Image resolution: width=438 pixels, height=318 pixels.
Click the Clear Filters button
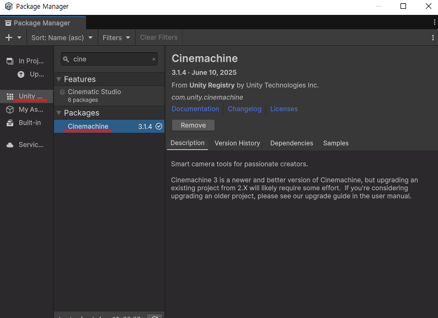(x=159, y=37)
